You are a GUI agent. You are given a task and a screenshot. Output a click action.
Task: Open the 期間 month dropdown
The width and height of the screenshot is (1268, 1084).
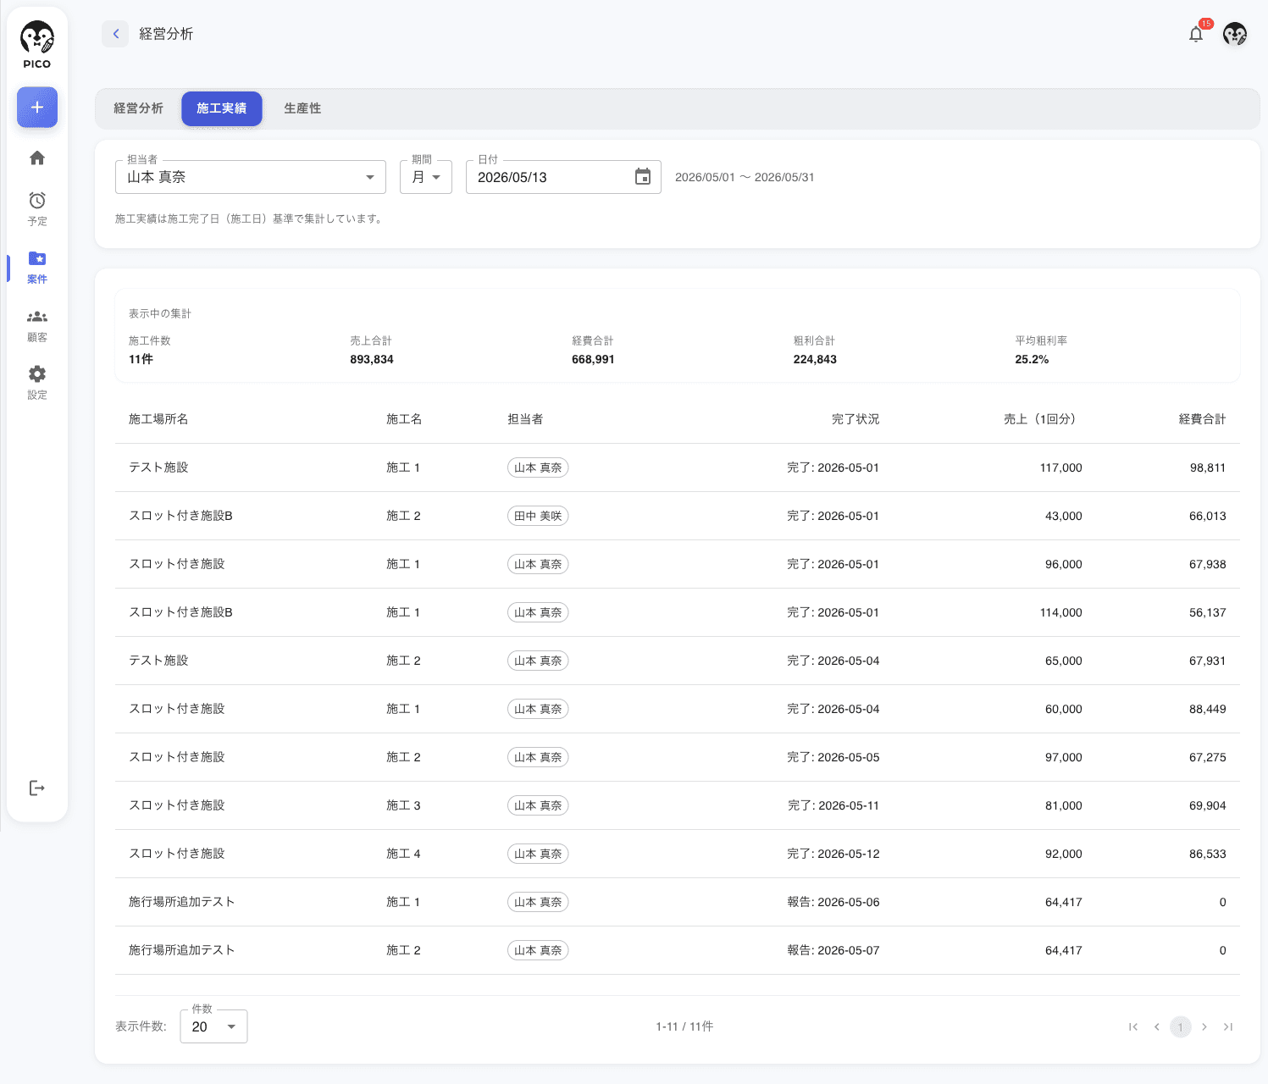[x=426, y=177]
